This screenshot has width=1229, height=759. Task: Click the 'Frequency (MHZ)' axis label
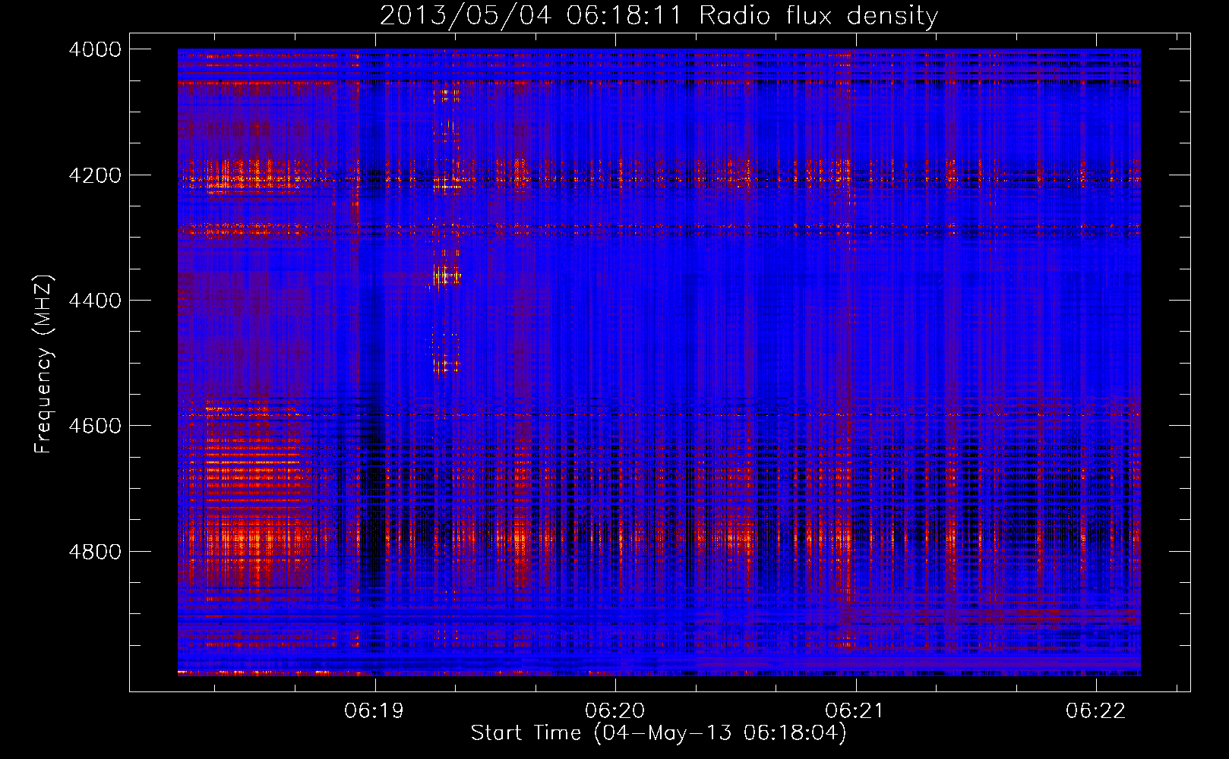pos(44,364)
